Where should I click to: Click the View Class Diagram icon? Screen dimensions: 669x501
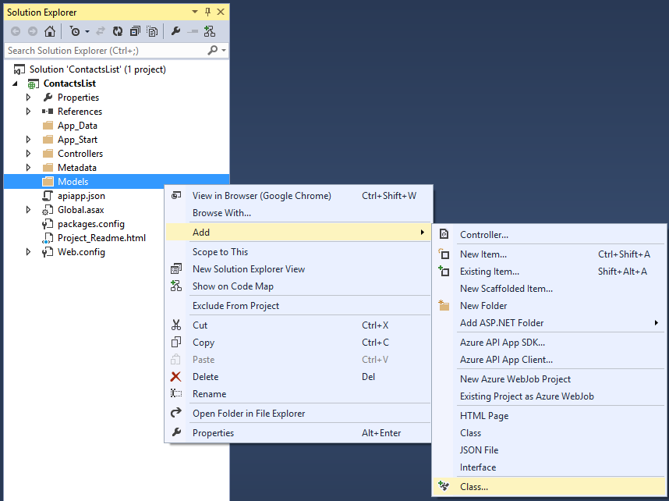click(x=210, y=31)
